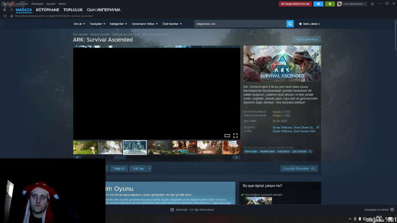Show hidden tray icons chevron

[x=350, y=219]
